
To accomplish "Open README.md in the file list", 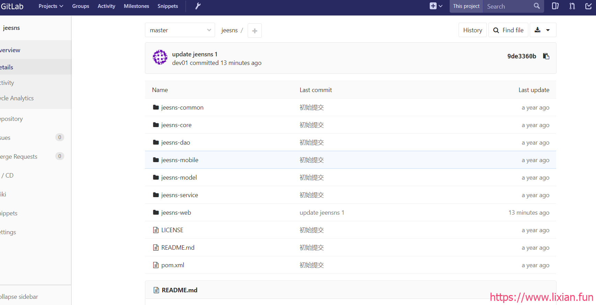I will tap(178, 248).
